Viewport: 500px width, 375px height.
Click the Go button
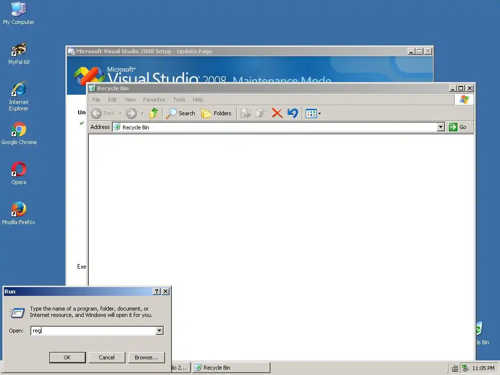[458, 127]
